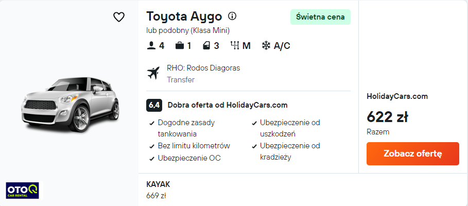Click the airplane pickup location icon
The width and height of the screenshot is (468, 206).
point(153,74)
